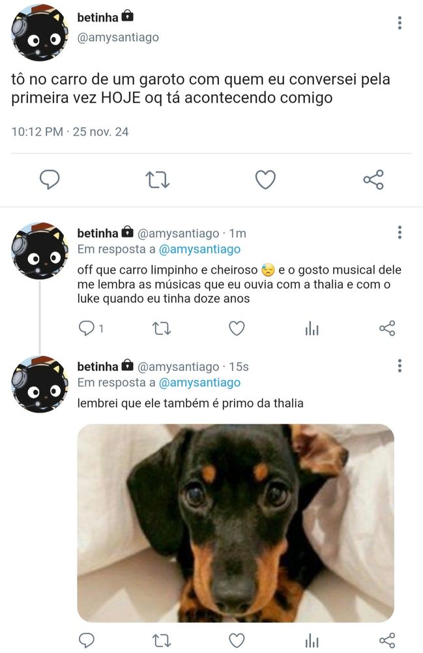Open the reply icon on the main tweet
Image resolution: width=423 pixels, height=653 pixels.
[x=49, y=178]
